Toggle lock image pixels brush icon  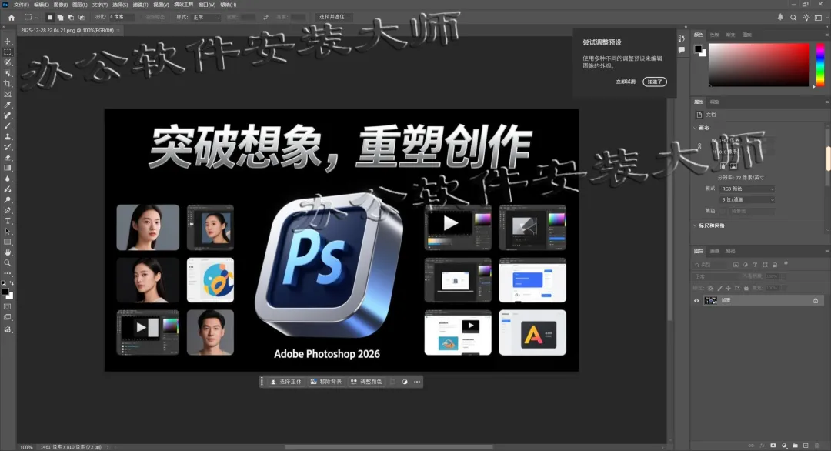719,289
